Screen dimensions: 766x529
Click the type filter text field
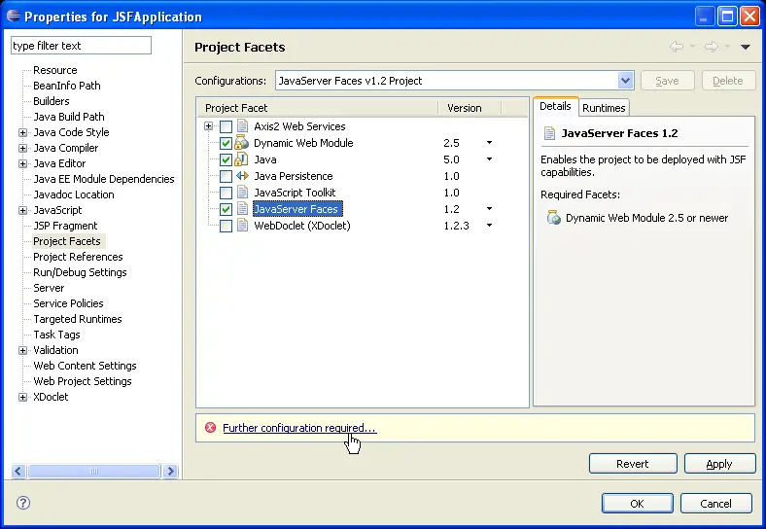pyautogui.click(x=81, y=46)
